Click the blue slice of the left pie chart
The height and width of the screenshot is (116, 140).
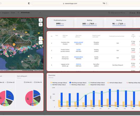(10, 95)
